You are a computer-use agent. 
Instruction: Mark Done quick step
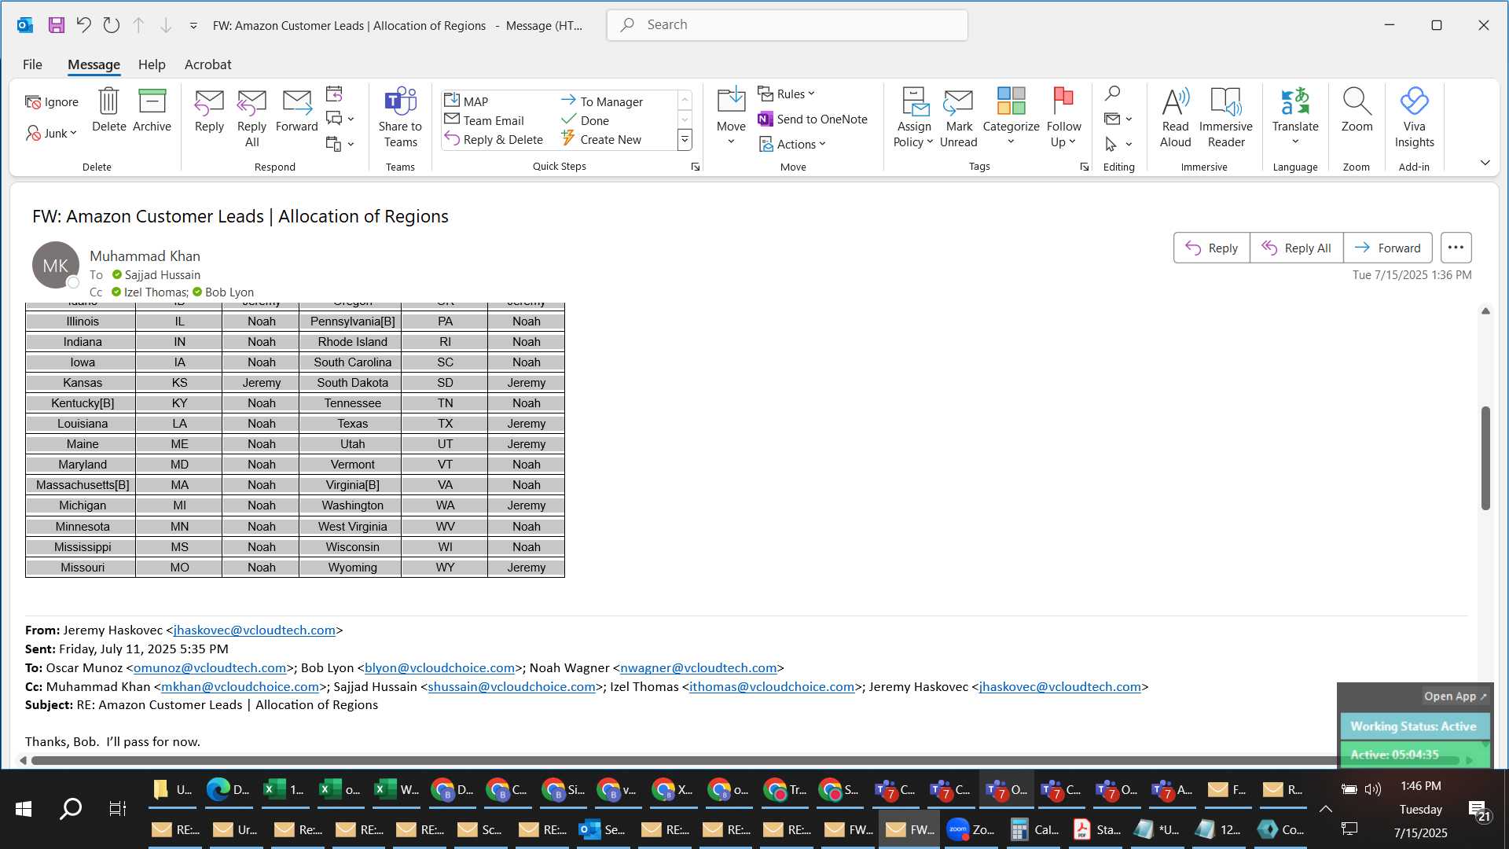586,120
